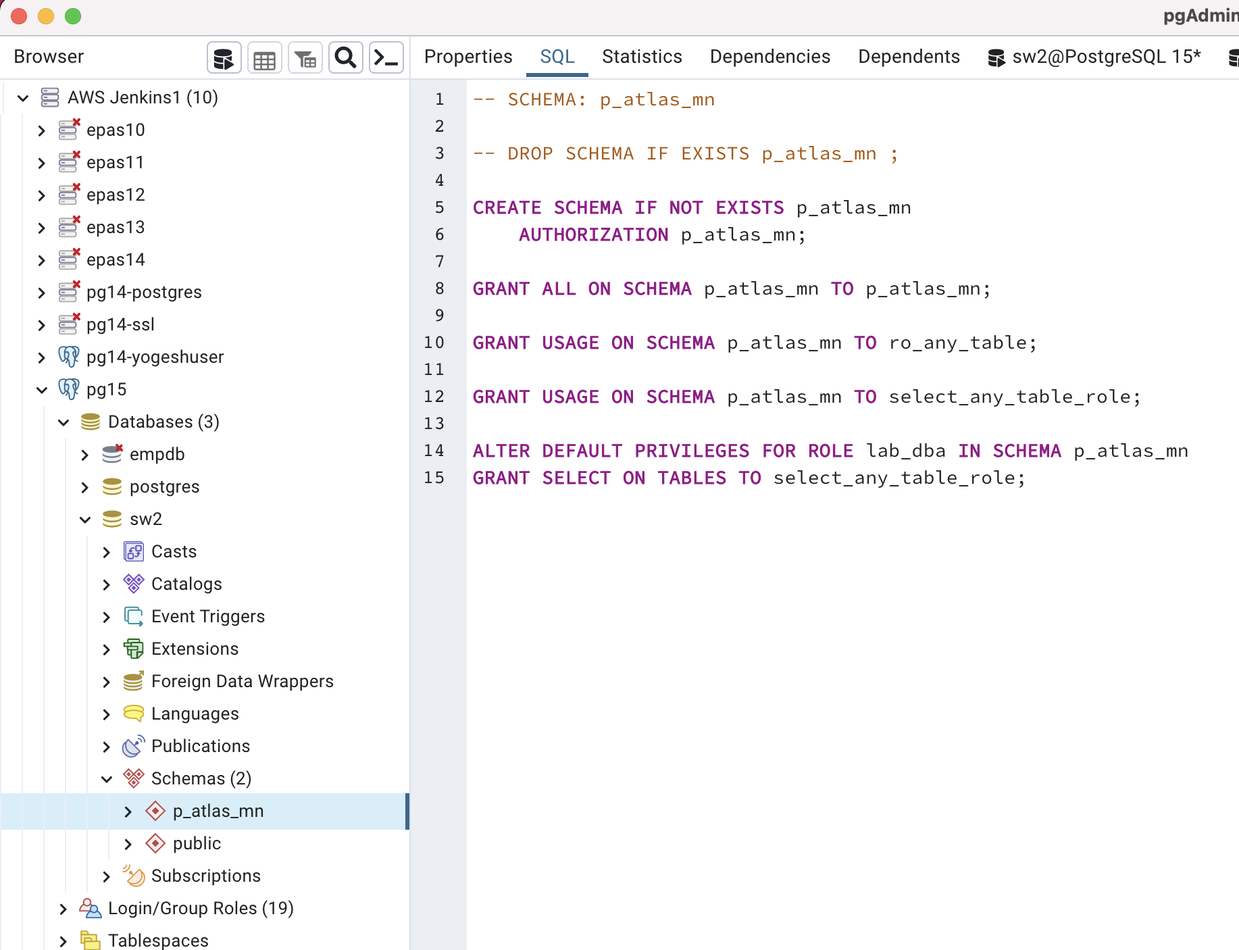
Task: Click the Extensions node icon
Action: pyautogui.click(x=134, y=649)
